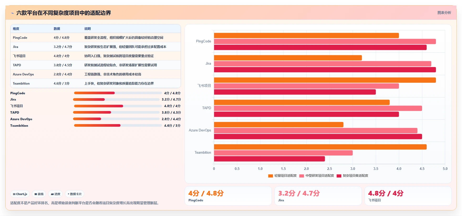Image resolution: width=462 pixels, height=216 pixels.
Task: Click the Teambition progress bar
Action: click(118, 125)
